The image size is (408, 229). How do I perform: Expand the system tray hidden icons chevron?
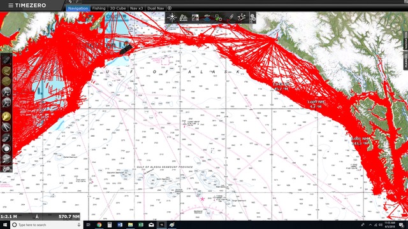click(x=370, y=225)
